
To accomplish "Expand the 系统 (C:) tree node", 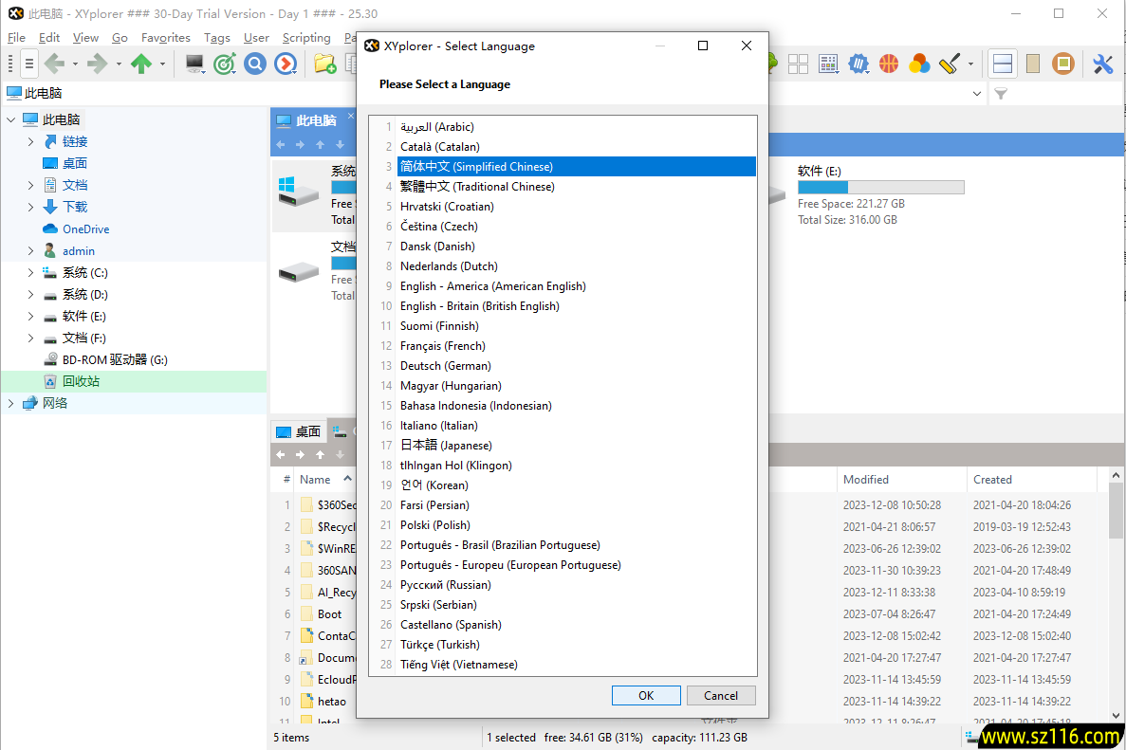I will tap(30, 273).
